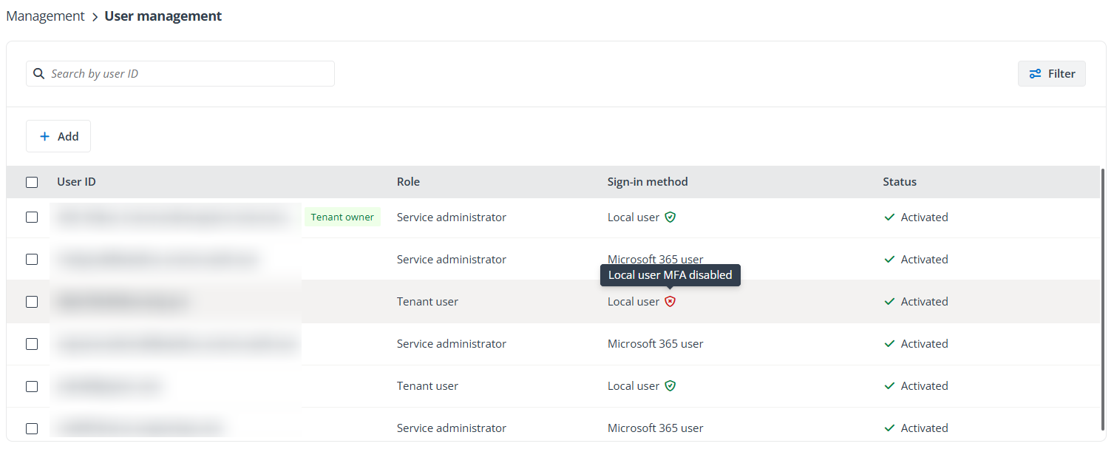
Task: Click the green MFA shield beside Tenant owner's Local user
Action: pyautogui.click(x=670, y=217)
